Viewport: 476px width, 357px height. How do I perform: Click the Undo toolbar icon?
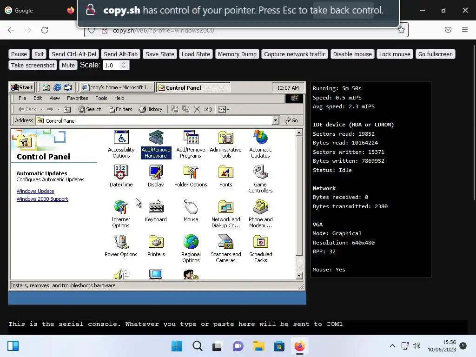[208, 109]
